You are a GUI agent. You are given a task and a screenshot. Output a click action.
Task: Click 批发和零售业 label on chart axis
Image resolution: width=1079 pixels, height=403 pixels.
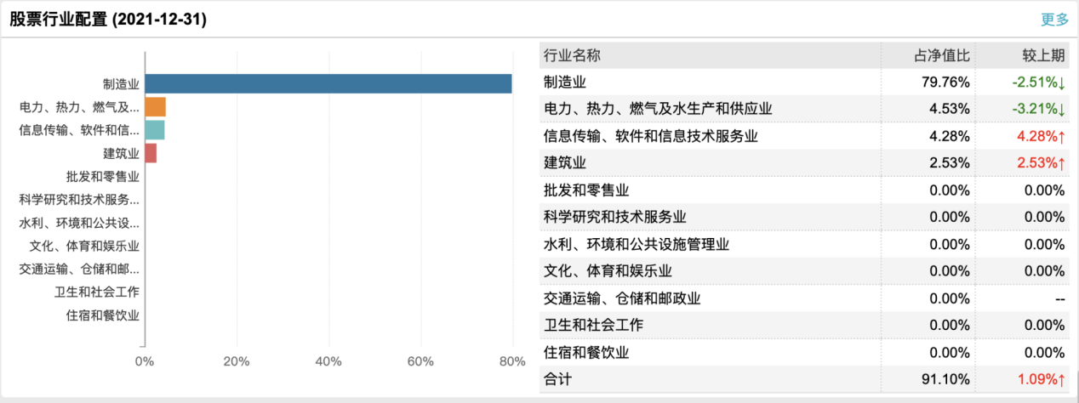102,177
